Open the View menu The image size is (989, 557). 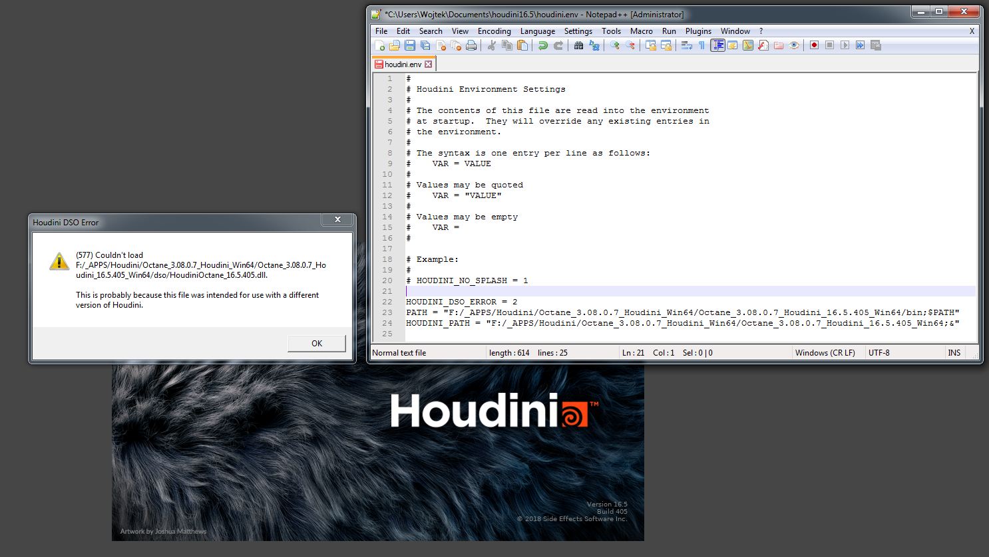pyautogui.click(x=460, y=31)
